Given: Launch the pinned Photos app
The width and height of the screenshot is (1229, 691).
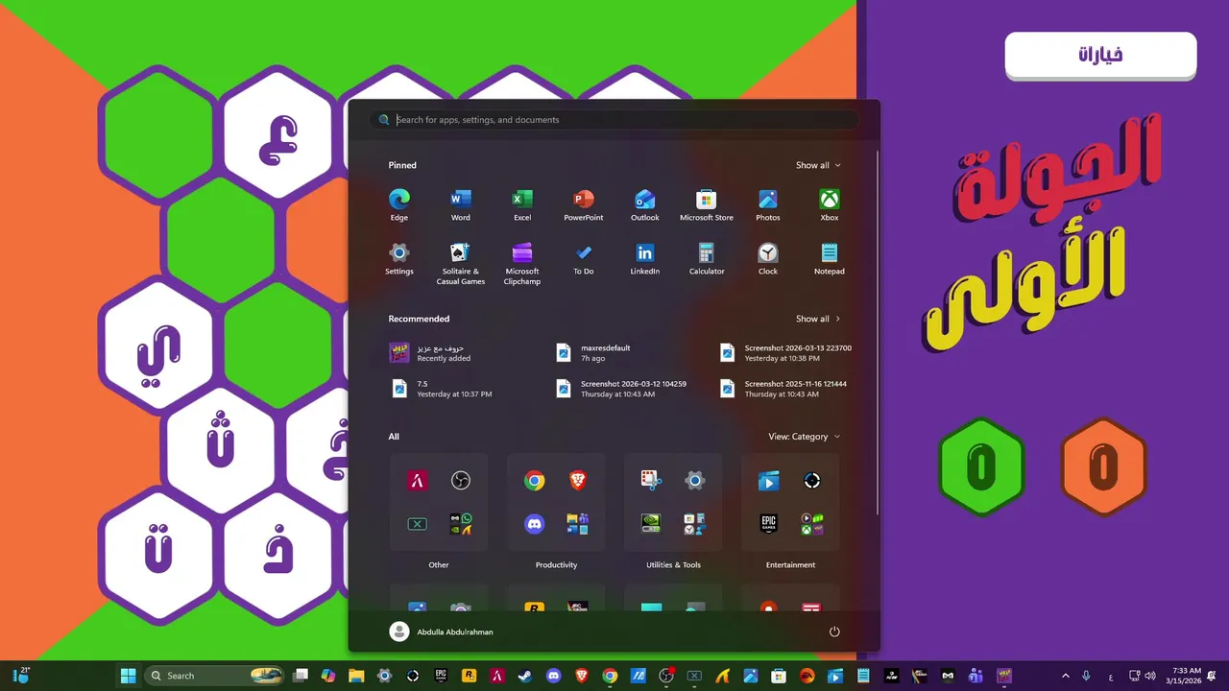Looking at the screenshot, I should point(768,204).
